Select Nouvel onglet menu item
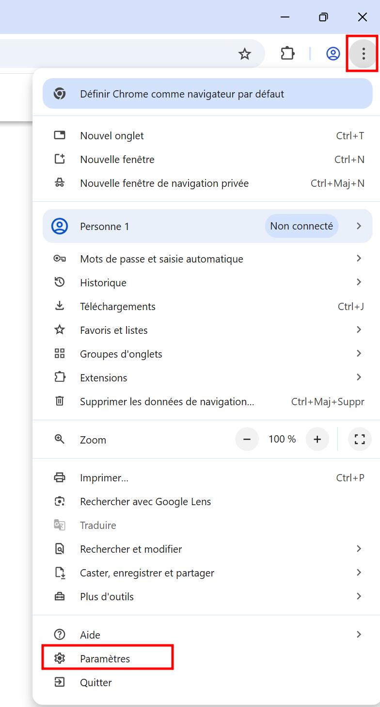 tap(207, 135)
